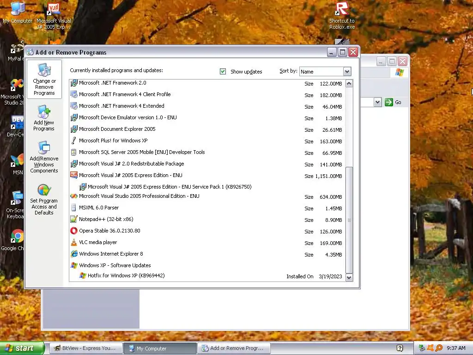This screenshot has width=473, height=355.
Task: Select Microsoft Plus! for Windows XP text
Action: 113,141
